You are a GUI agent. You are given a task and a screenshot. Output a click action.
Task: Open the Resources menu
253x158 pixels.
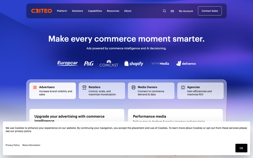click(113, 11)
